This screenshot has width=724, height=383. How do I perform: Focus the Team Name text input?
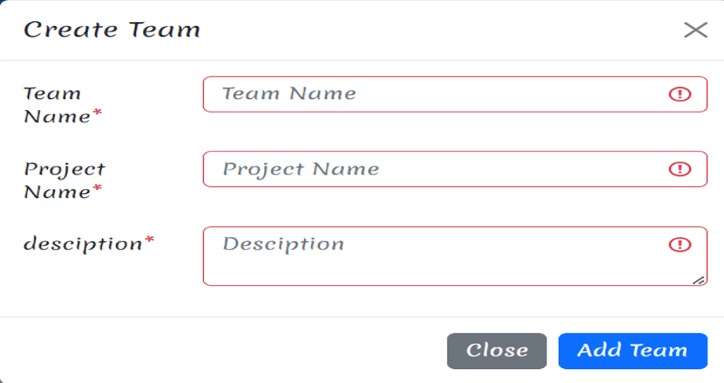[455, 94]
